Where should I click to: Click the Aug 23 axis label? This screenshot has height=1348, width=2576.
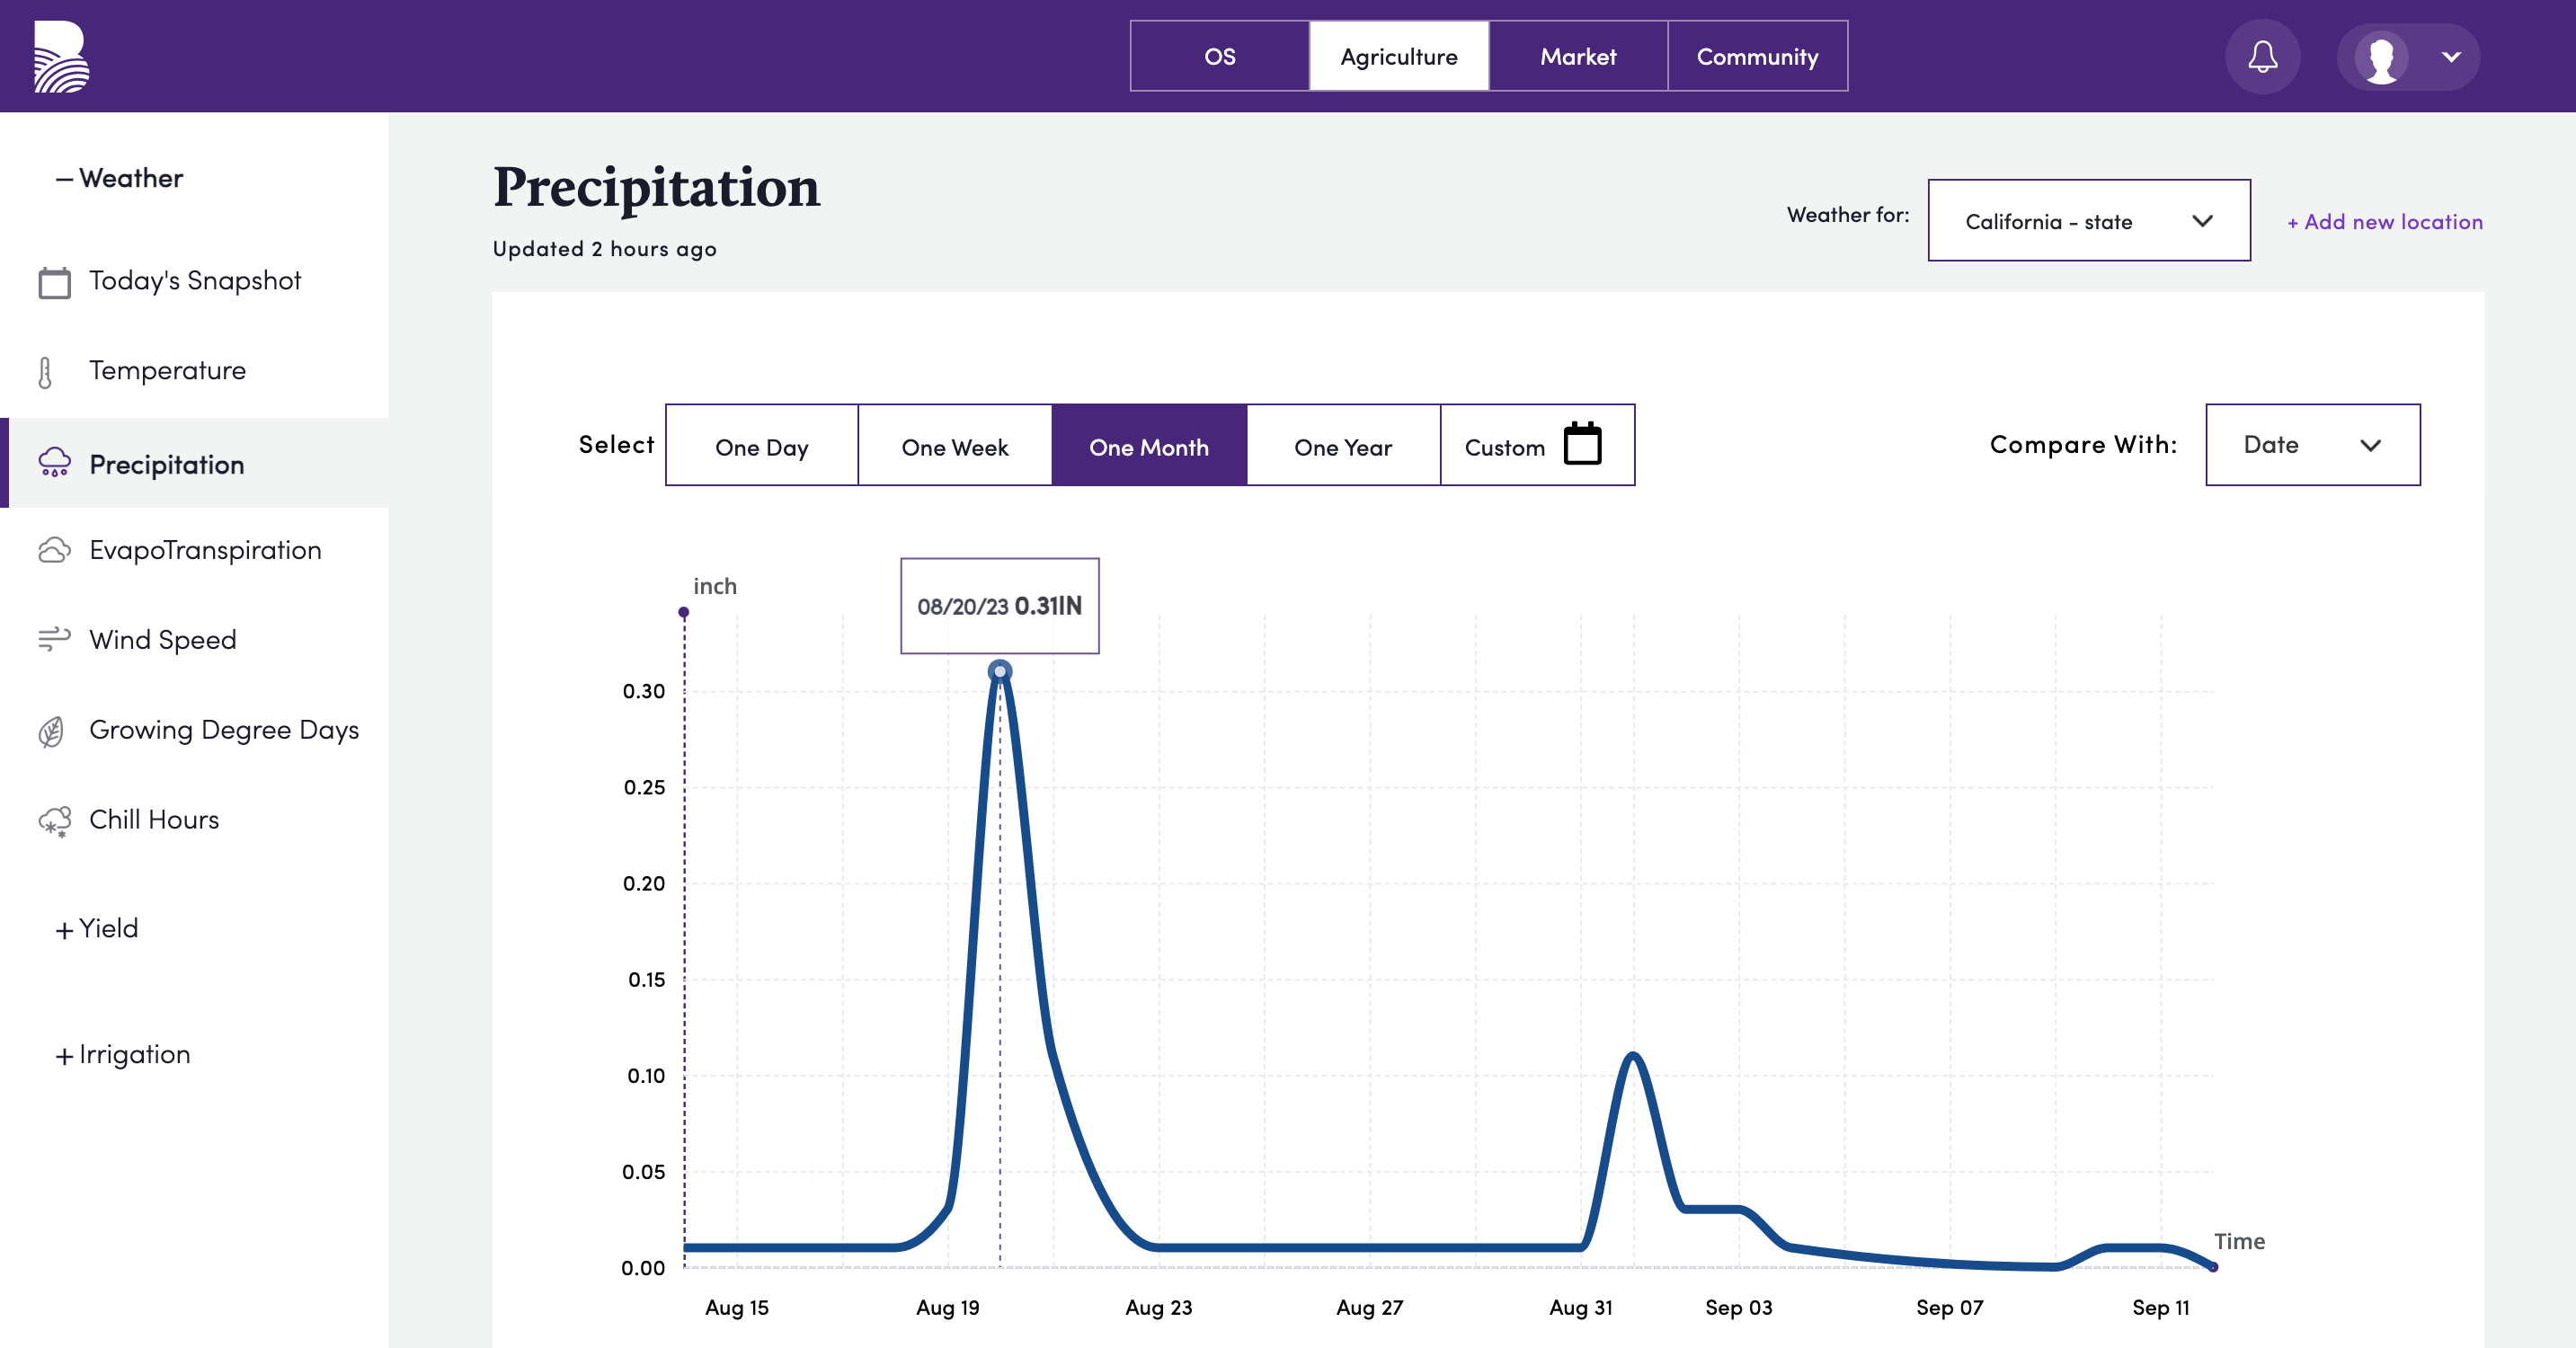(x=1158, y=1307)
